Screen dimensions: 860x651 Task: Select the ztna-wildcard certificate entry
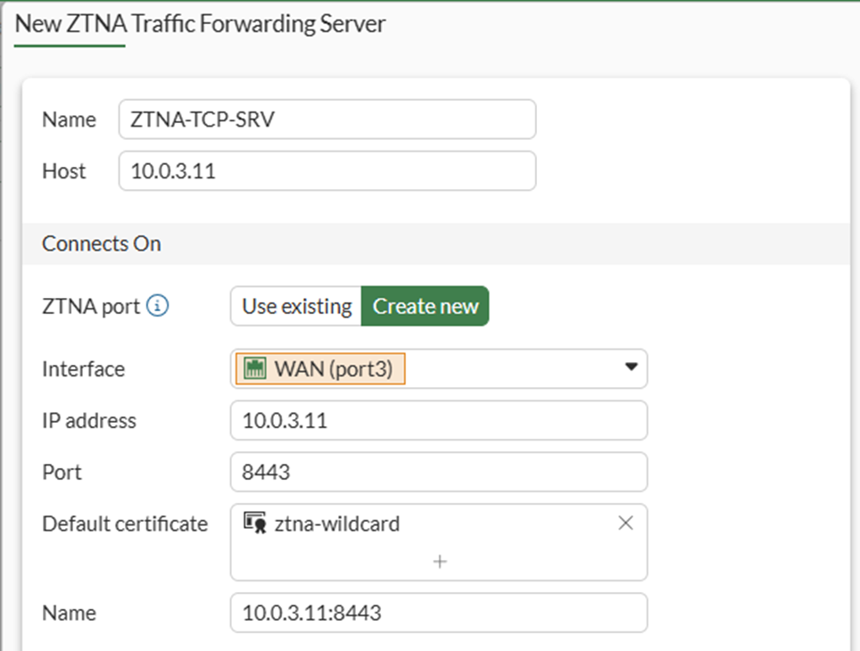coord(336,523)
